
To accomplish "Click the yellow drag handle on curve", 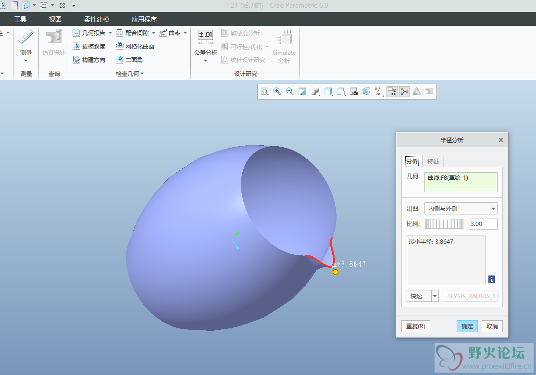I will (x=336, y=272).
